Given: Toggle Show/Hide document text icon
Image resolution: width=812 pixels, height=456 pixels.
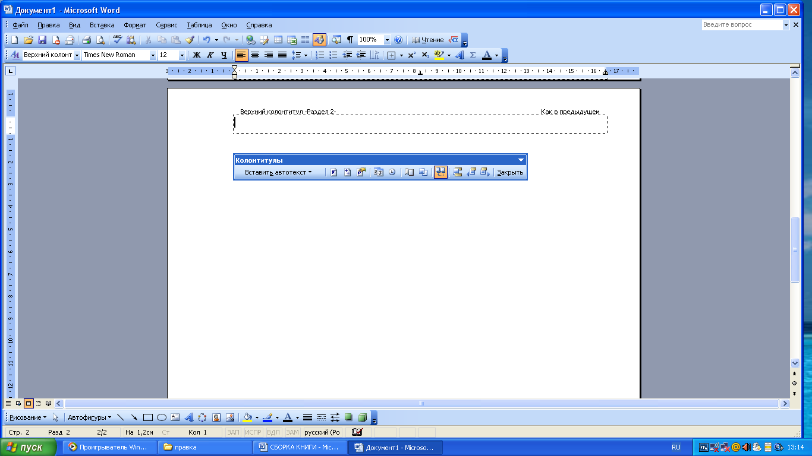Looking at the screenshot, I should (x=423, y=172).
